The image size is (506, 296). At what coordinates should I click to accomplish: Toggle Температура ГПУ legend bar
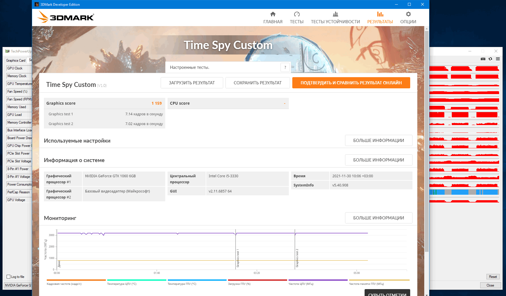[197, 280]
